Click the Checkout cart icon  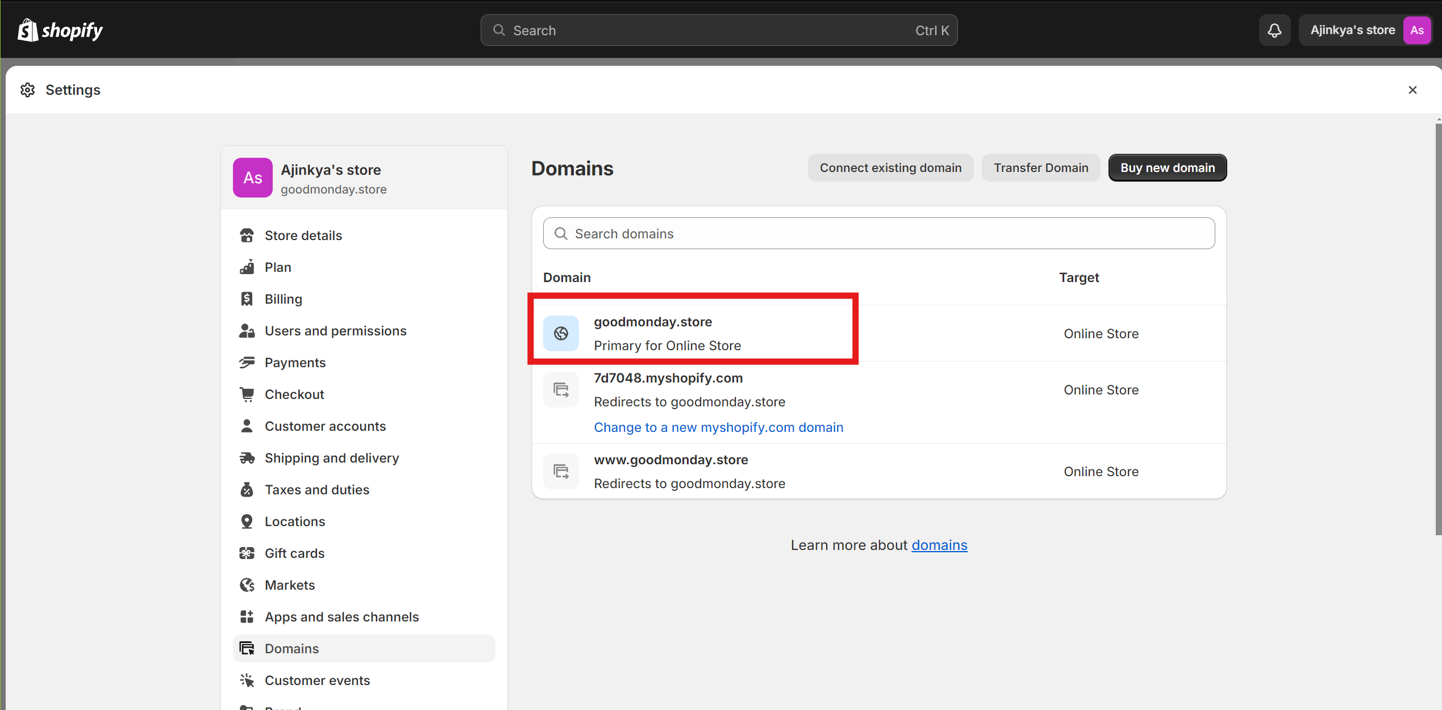pyautogui.click(x=247, y=394)
